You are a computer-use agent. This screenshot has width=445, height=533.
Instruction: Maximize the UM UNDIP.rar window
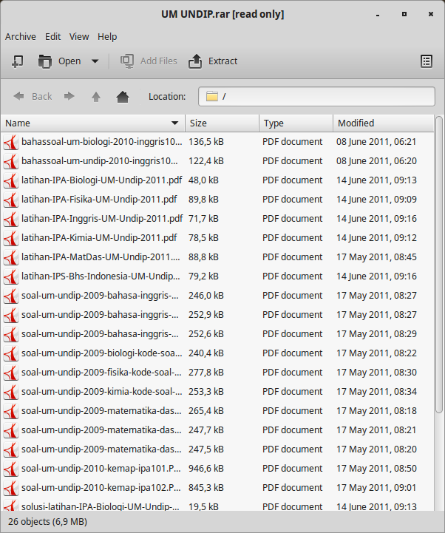(404, 14)
